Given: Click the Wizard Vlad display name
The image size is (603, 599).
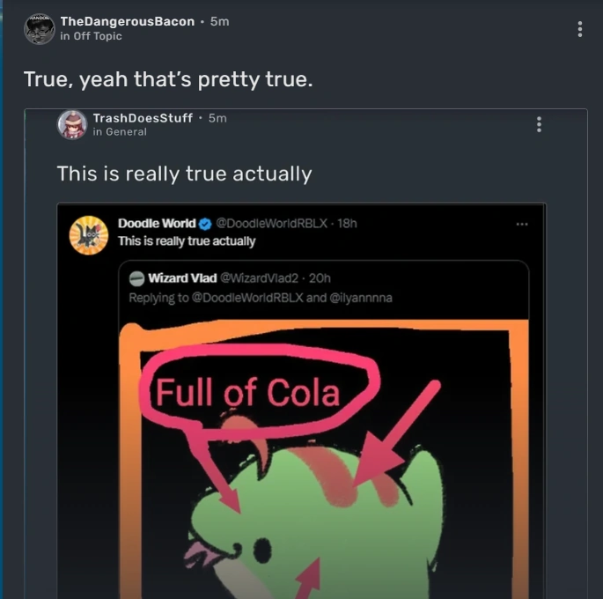Looking at the screenshot, I should coord(182,278).
